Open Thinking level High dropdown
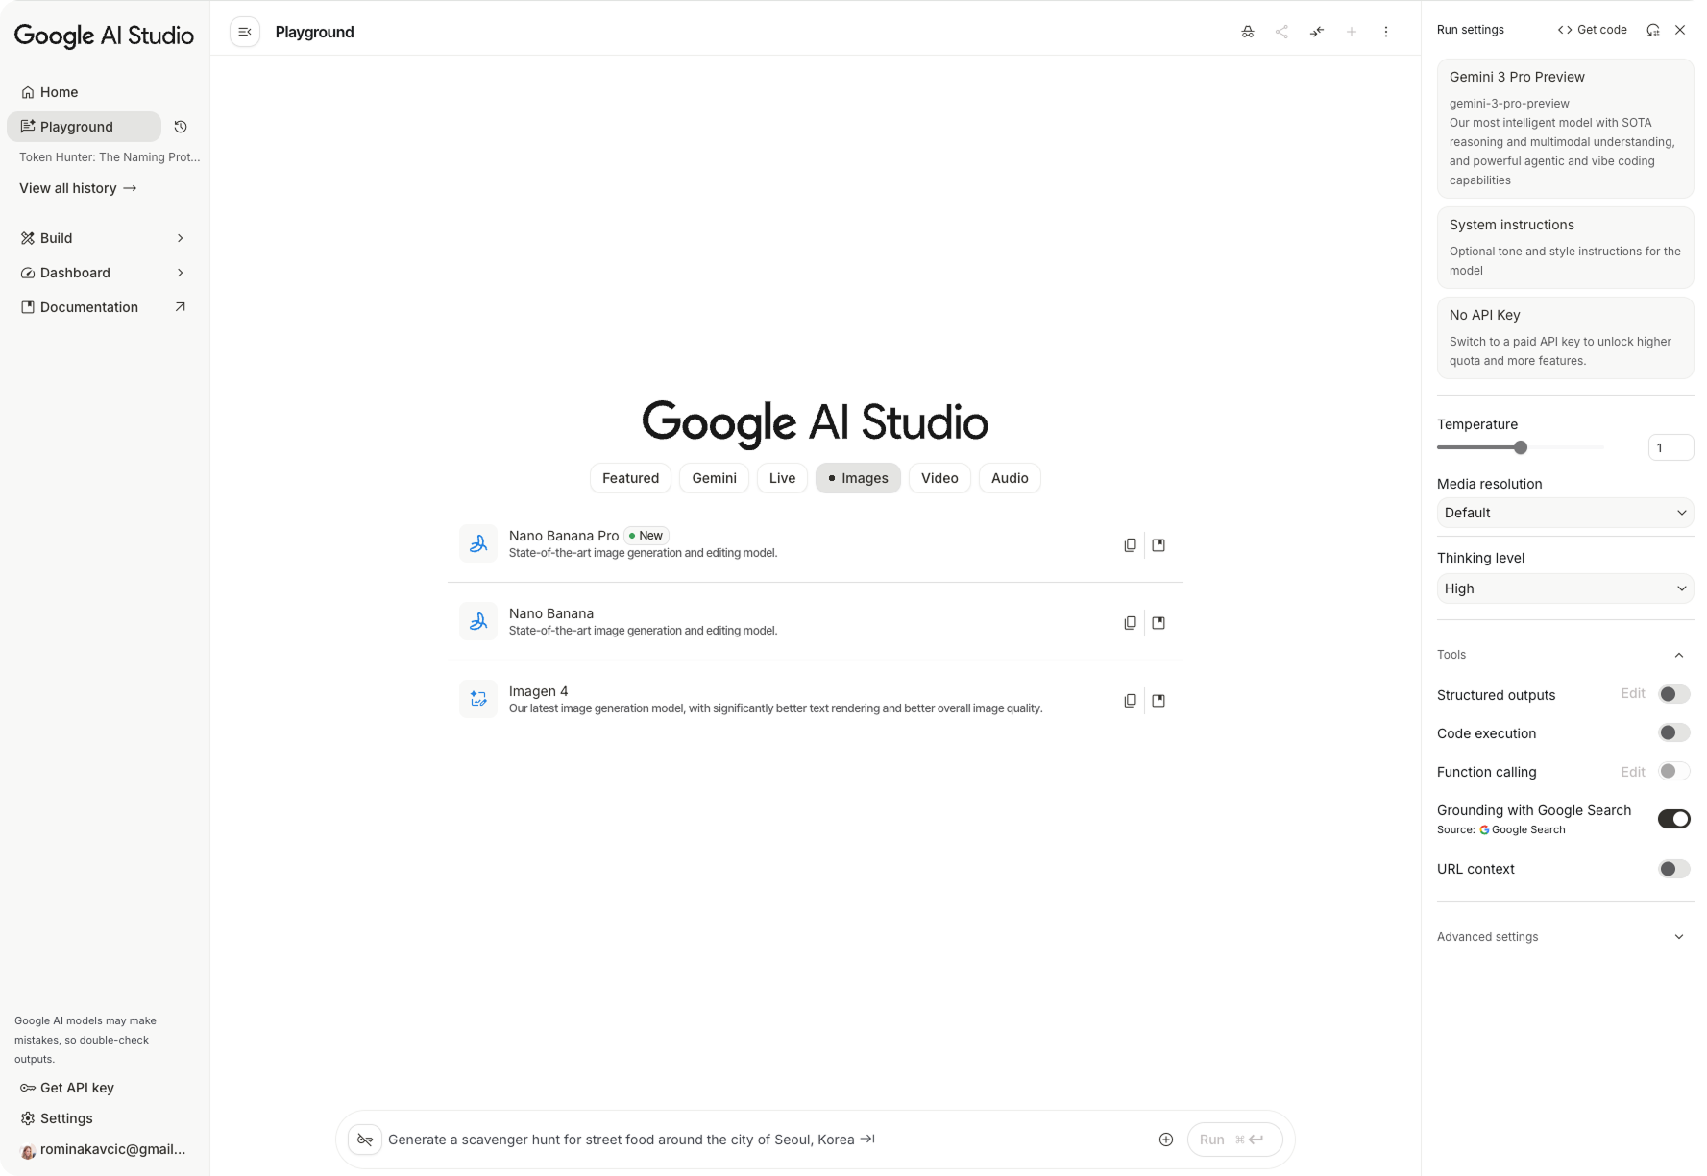The width and height of the screenshot is (1707, 1176). tap(1565, 588)
